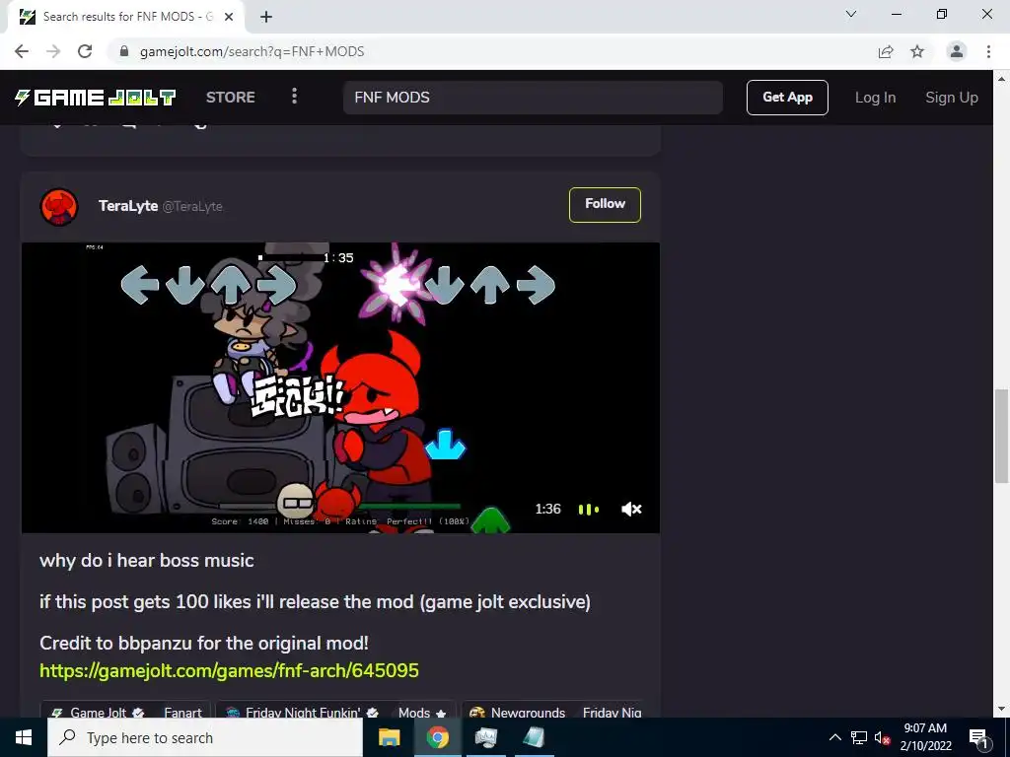Open the Windows Start menu
The image size is (1010, 757).
tap(24, 737)
